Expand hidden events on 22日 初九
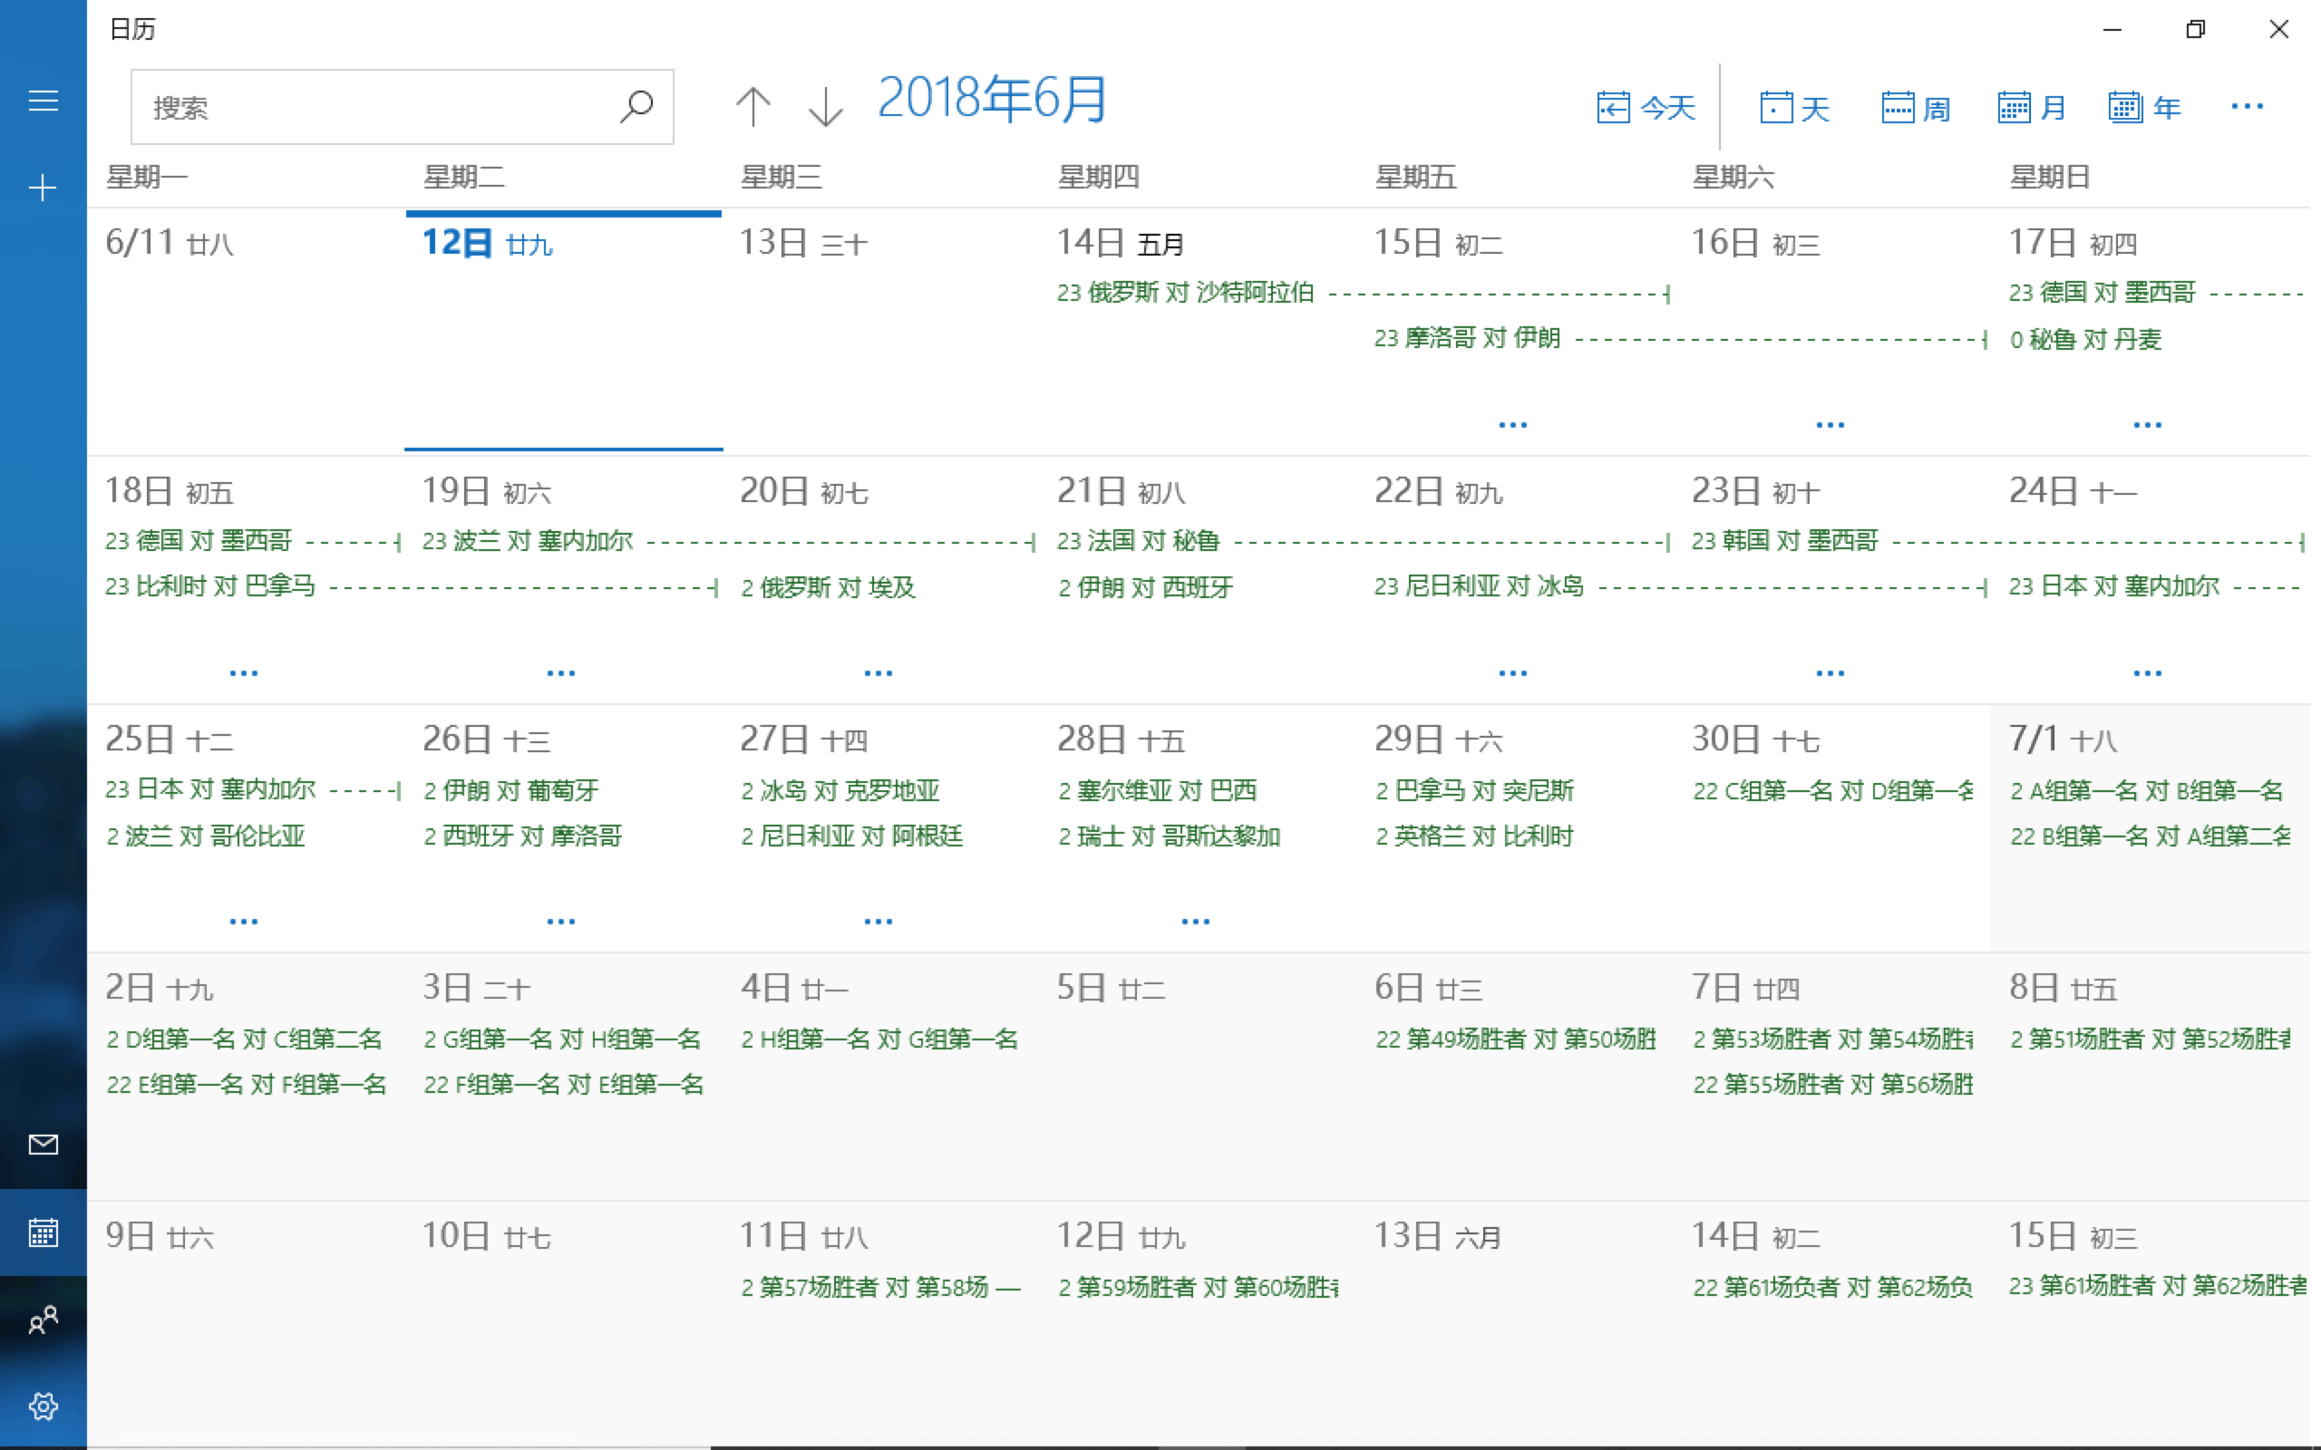The height and width of the screenshot is (1450, 2321). tap(1512, 672)
